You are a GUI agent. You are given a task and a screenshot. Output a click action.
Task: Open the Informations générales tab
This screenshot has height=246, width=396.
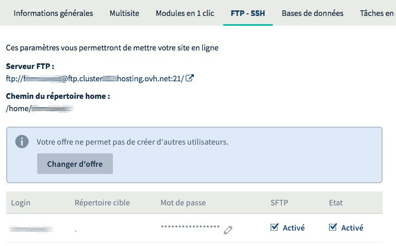point(54,13)
